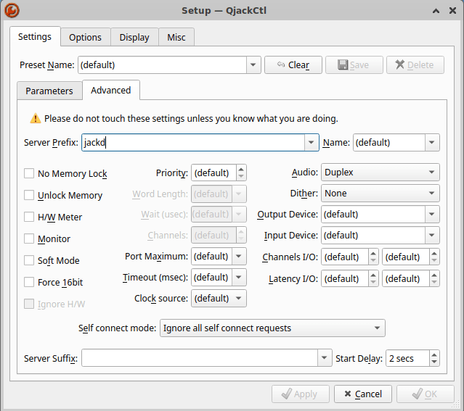Click the Server Prefix text field
This screenshot has width=464, height=411.
(193, 142)
